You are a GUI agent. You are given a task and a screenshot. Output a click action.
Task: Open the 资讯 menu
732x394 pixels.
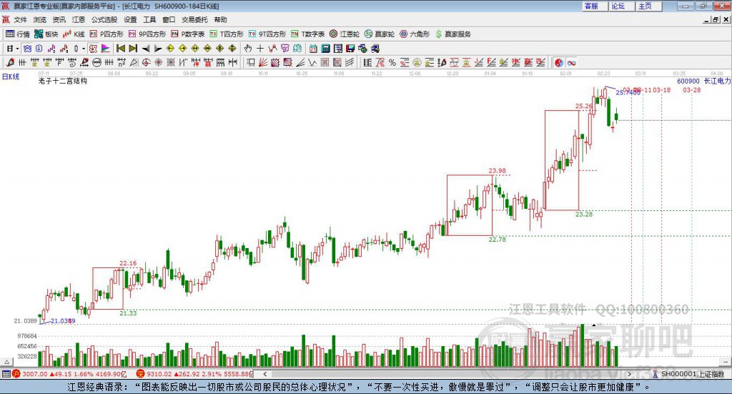tap(59, 19)
